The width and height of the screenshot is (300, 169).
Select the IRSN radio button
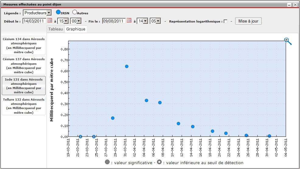click(58, 12)
